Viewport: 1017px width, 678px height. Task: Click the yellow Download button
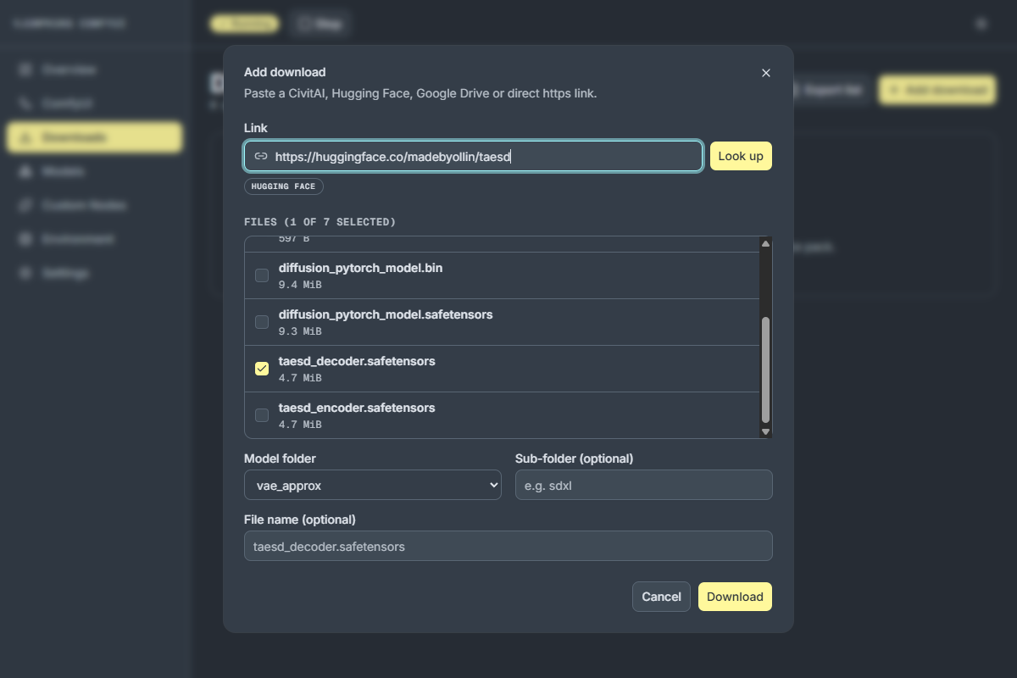click(x=735, y=597)
